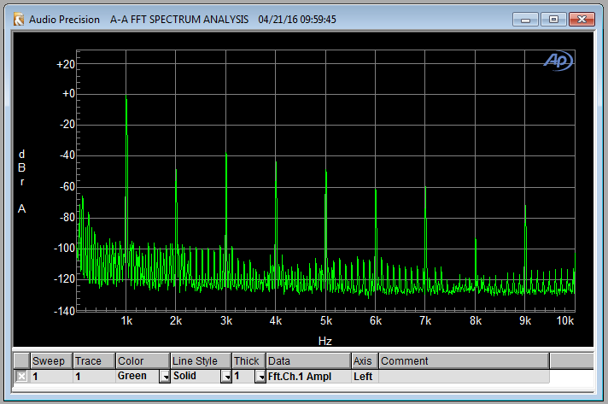
Task: Click the 10k frequency axis label
Action: [565, 321]
